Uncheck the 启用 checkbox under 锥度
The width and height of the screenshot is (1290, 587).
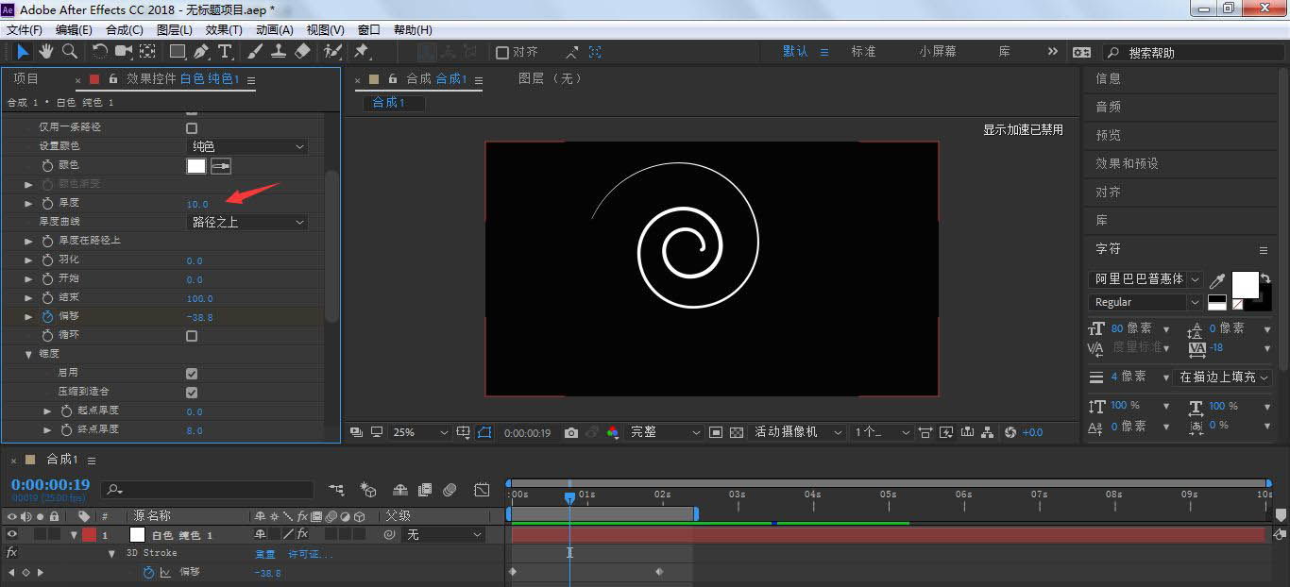pyautogui.click(x=192, y=373)
